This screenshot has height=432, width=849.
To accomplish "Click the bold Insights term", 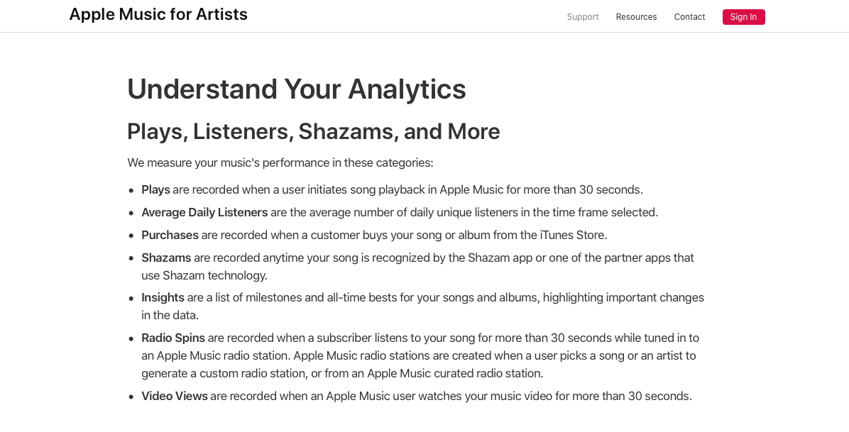I will click(163, 298).
